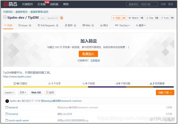Click the 指数 index button
The image size is (178, 124).
(117, 18)
